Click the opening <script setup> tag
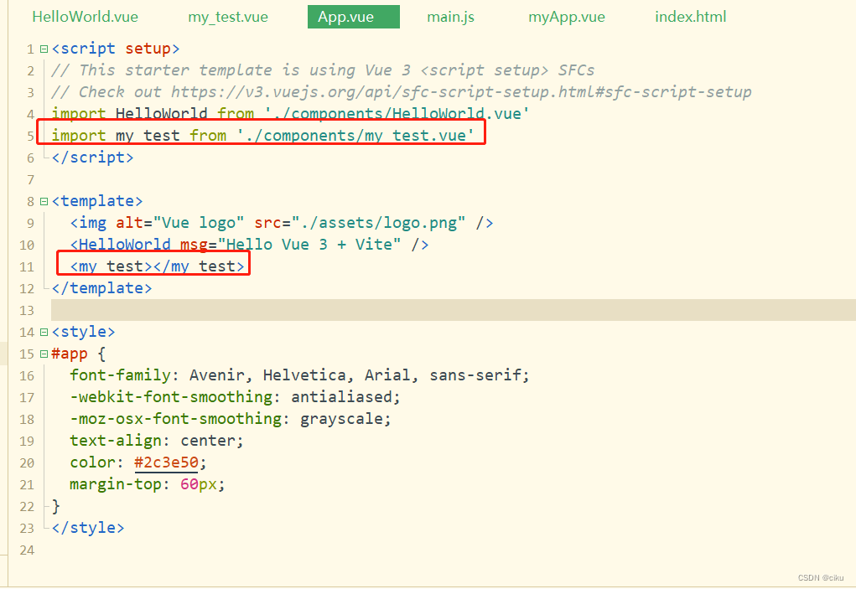This screenshot has width=856, height=589. tap(116, 49)
